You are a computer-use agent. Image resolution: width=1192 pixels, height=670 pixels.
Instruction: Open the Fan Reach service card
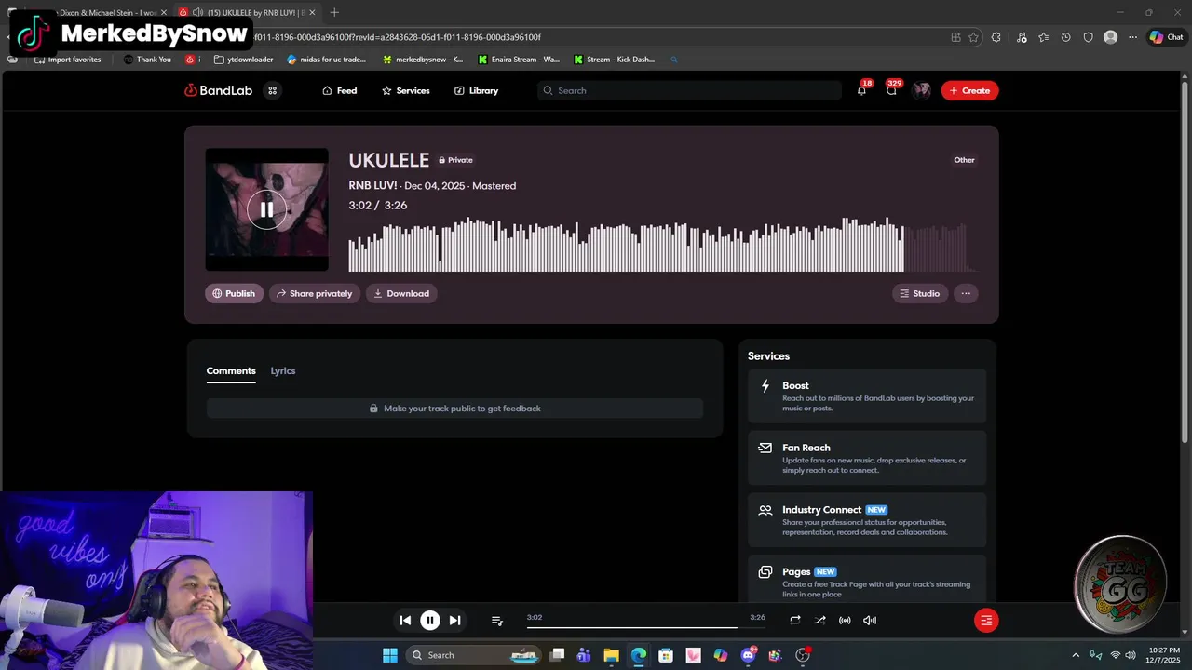pyautogui.click(x=867, y=458)
